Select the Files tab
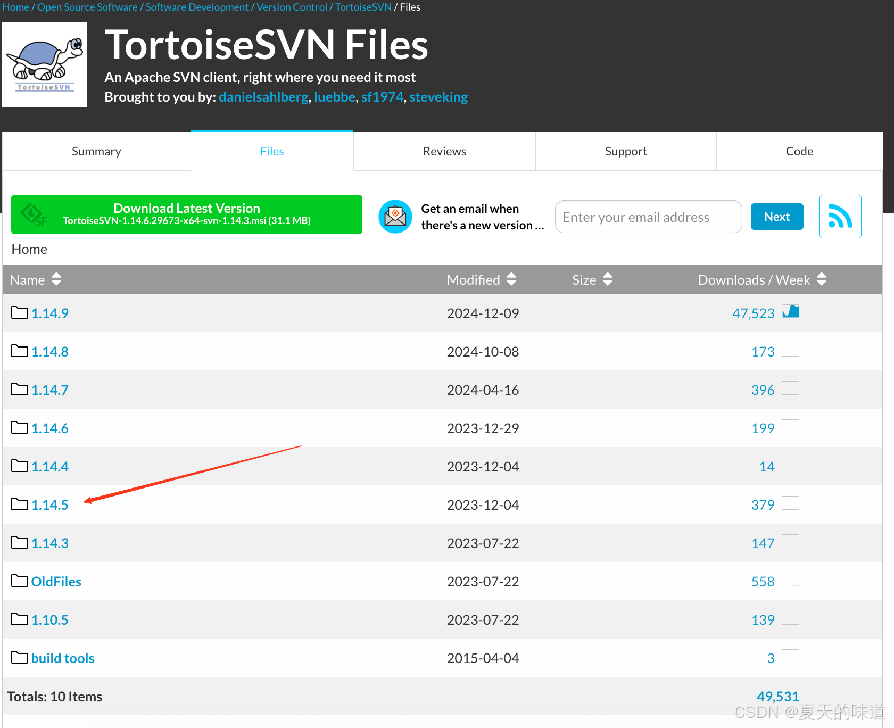The height and width of the screenshot is (728, 894). point(272,151)
